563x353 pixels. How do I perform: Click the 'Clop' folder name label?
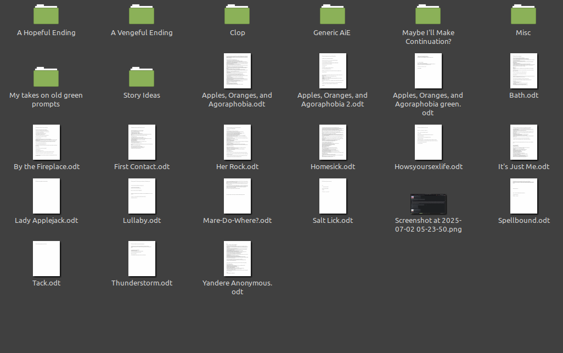pos(238,33)
